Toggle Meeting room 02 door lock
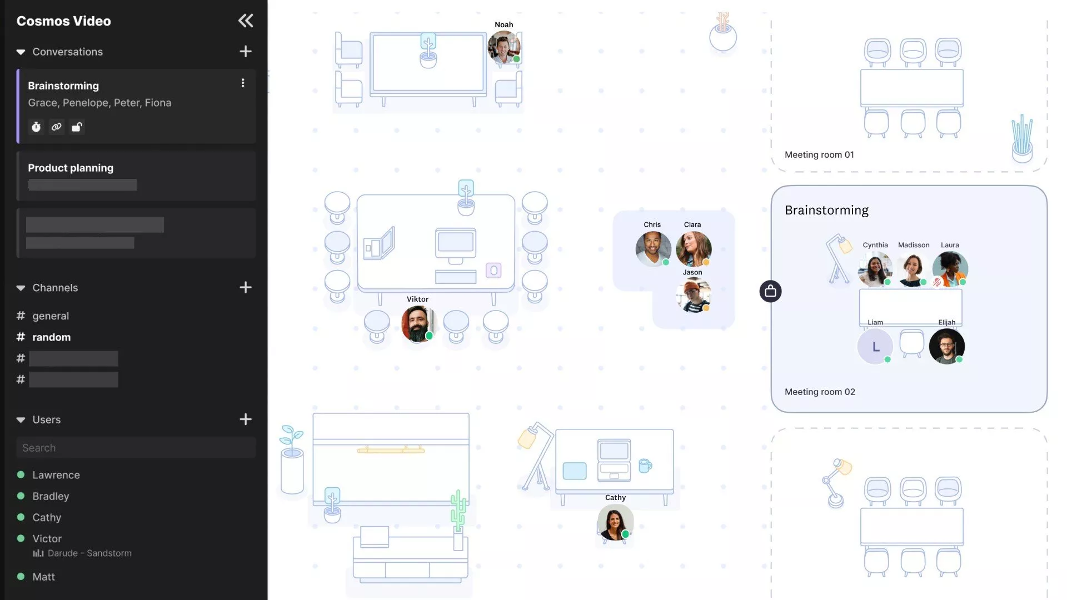The width and height of the screenshot is (1067, 600). (x=770, y=291)
